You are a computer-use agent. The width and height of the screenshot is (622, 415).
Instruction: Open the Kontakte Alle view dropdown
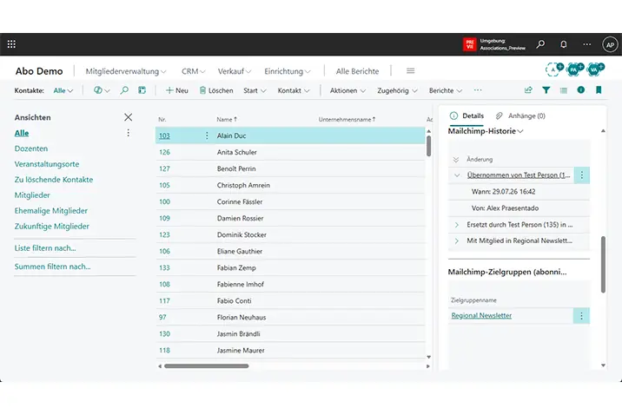coord(63,90)
